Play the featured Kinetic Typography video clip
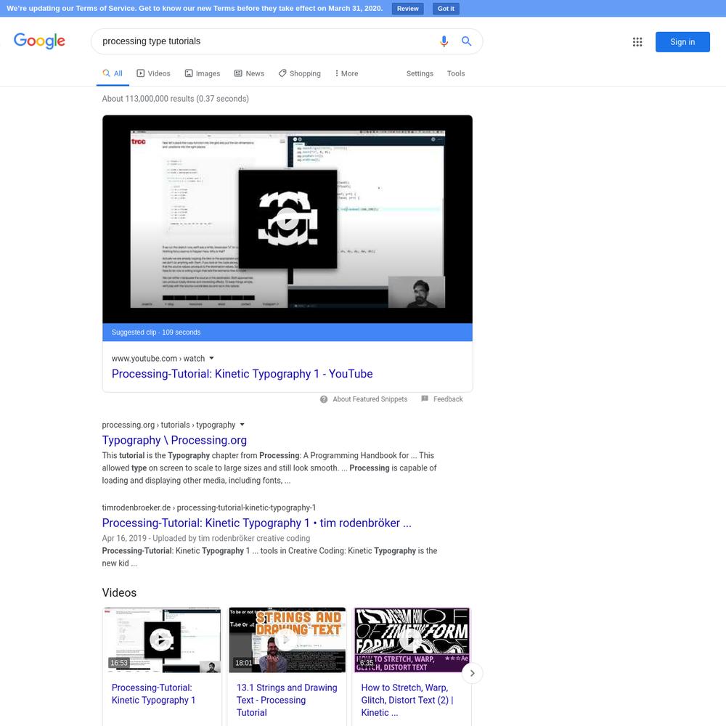The width and height of the screenshot is (726, 726). [287, 219]
